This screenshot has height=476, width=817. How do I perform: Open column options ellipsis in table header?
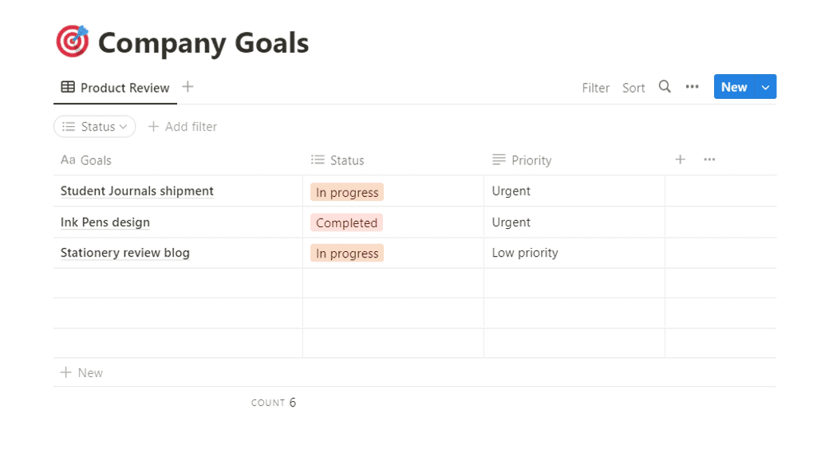(x=709, y=159)
